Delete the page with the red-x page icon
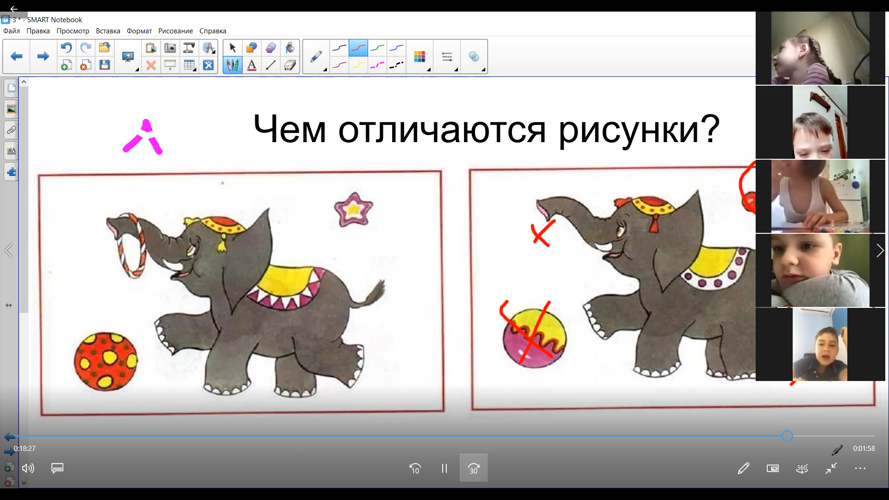 tap(86, 65)
